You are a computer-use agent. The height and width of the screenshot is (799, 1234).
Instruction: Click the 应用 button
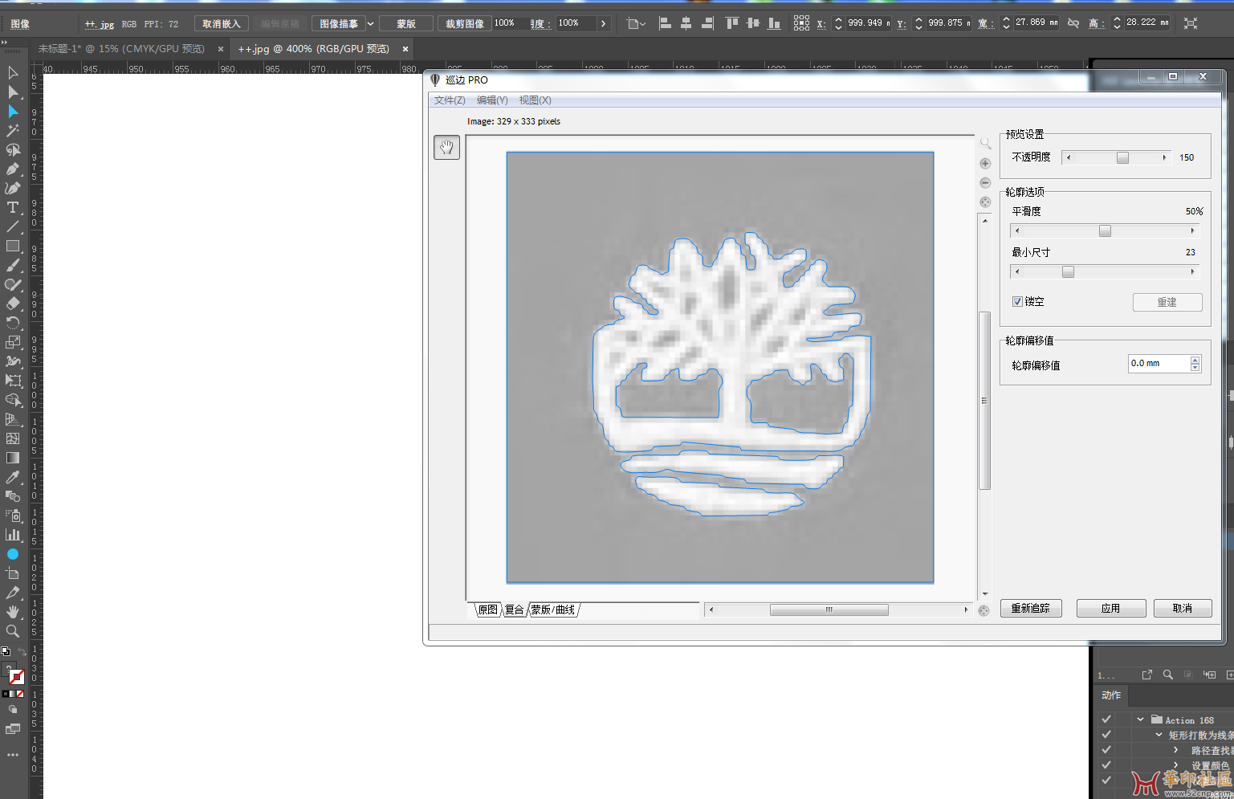pos(1111,609)
